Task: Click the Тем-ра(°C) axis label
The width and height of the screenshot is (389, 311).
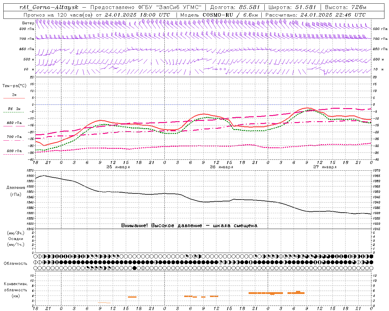Action: point(14,86)
